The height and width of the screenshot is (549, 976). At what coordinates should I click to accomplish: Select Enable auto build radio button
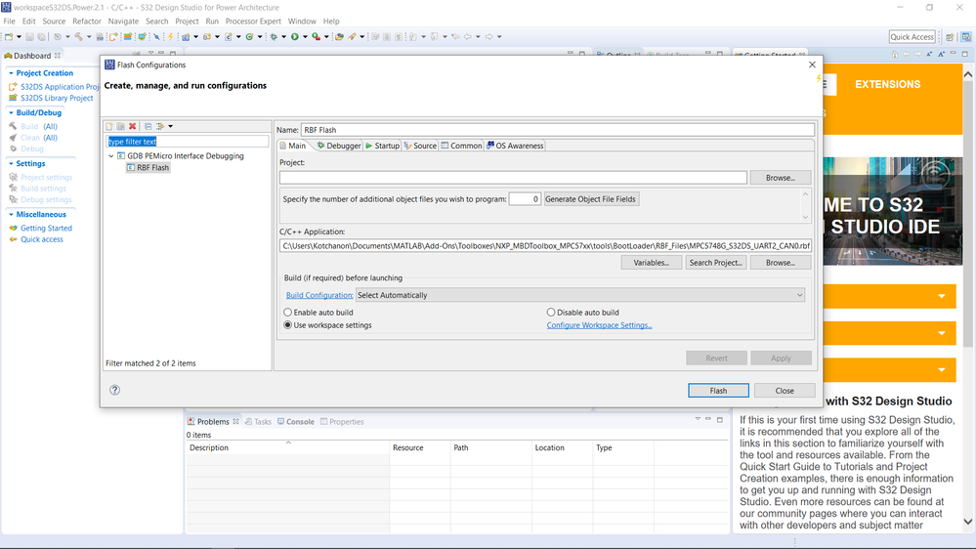coord(287,313)
